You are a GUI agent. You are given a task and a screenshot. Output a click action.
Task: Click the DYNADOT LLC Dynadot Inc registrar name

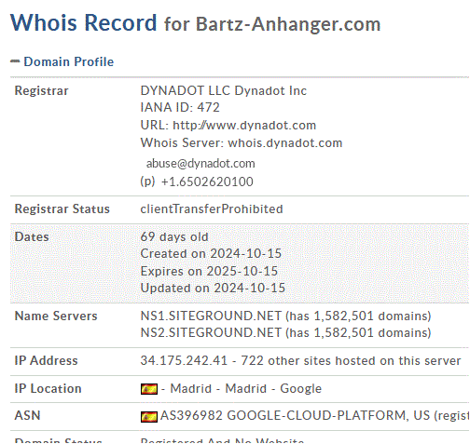pyautogui.click(x=224, y=90)
